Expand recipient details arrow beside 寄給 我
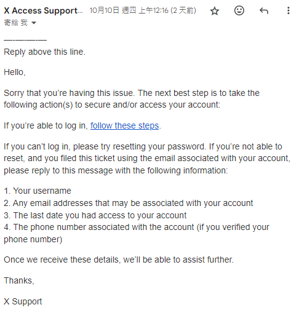294x321 pixels. coord(34,23)
